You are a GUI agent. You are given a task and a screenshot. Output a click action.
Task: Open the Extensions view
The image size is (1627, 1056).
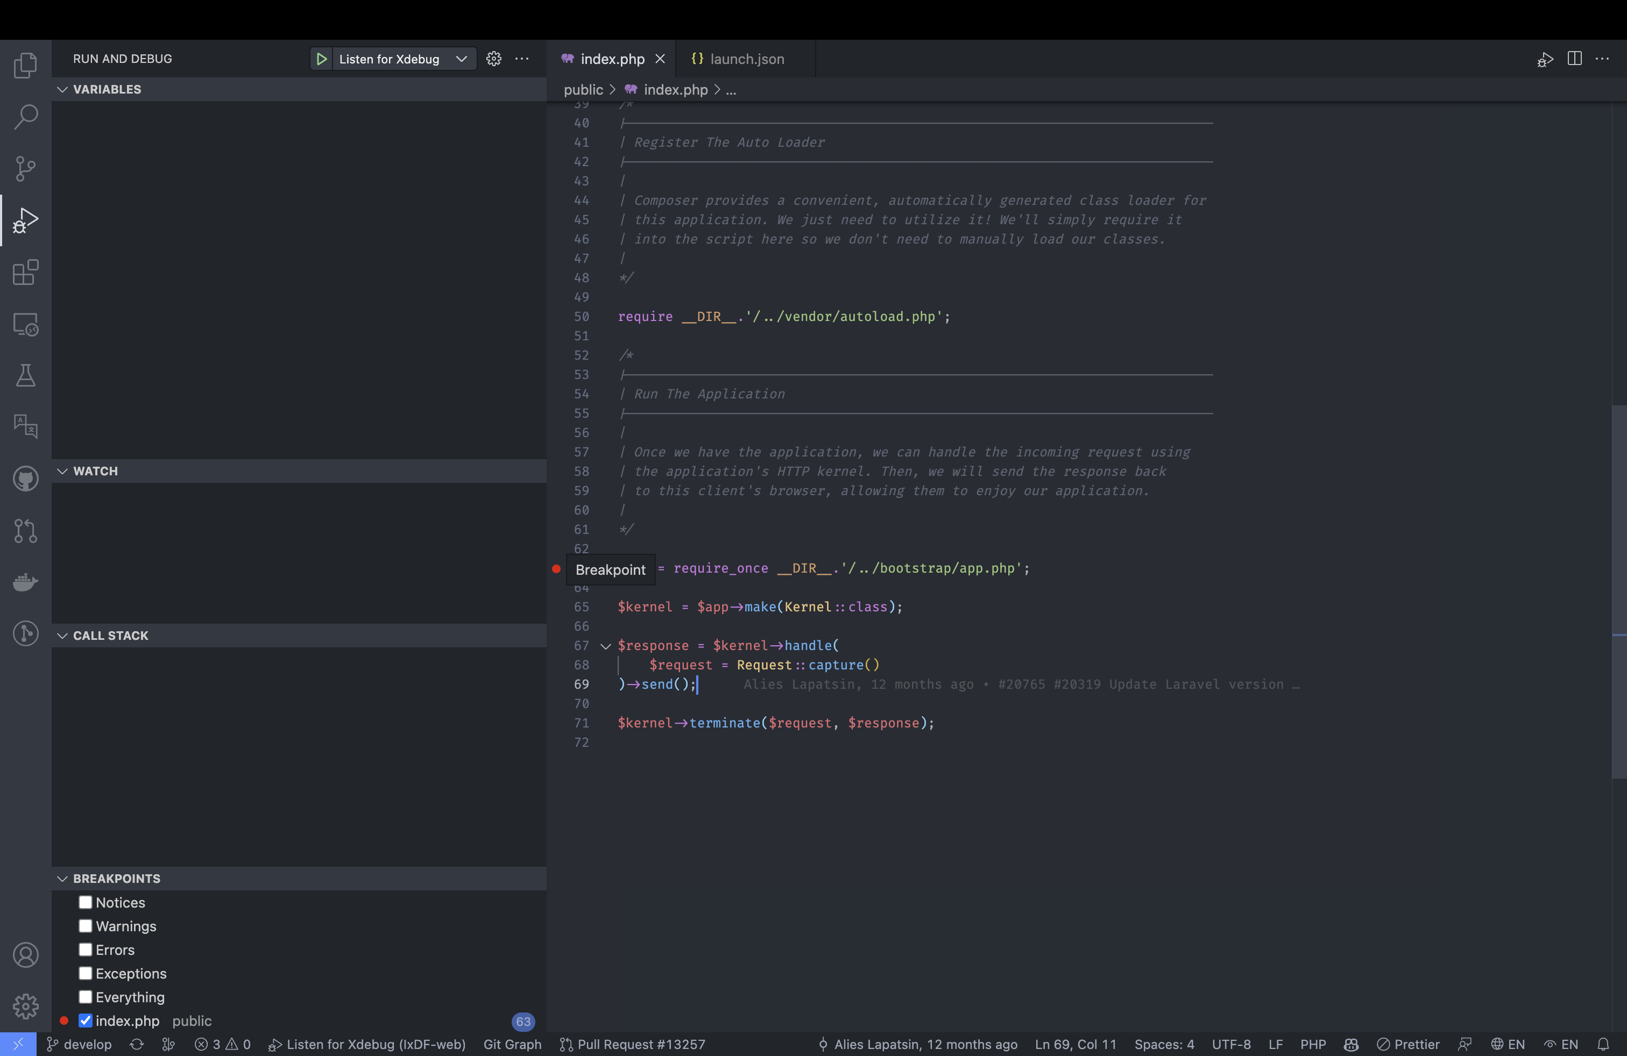pyautogui.click(x=25, y=273)
